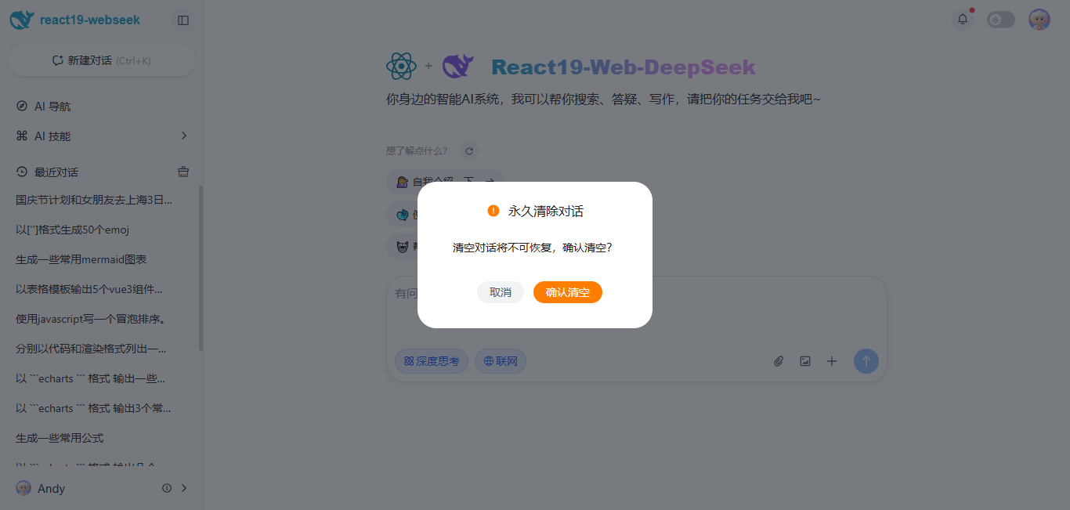Click the react19-webseek whale logo
This screenshot has height=510, width=1070.
[x=22, y=20]
